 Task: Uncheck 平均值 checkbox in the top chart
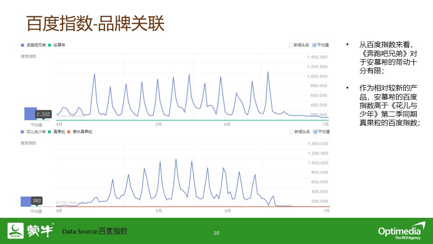pyautogui.click(x=314, y=45)
